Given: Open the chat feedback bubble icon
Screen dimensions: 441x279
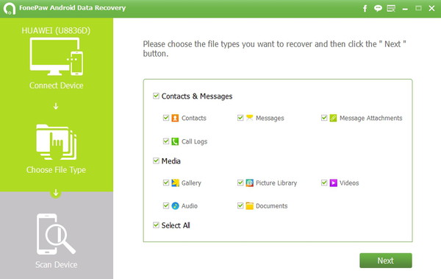Looking at the screenshot, I should 378,8.
